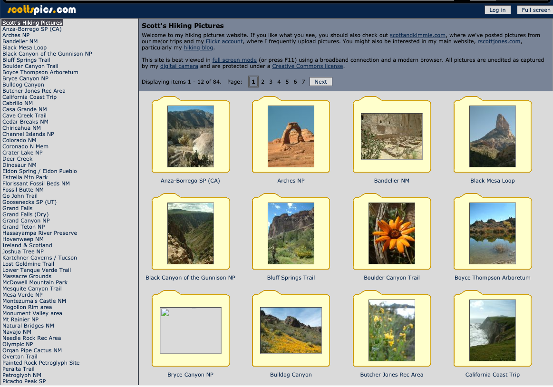Image resolution: width=553 pixels, height=387 pixels.
Task: Open the Anza-Borrego SP (CA) folder thumbnail
Action: click(x=191, y=136)
